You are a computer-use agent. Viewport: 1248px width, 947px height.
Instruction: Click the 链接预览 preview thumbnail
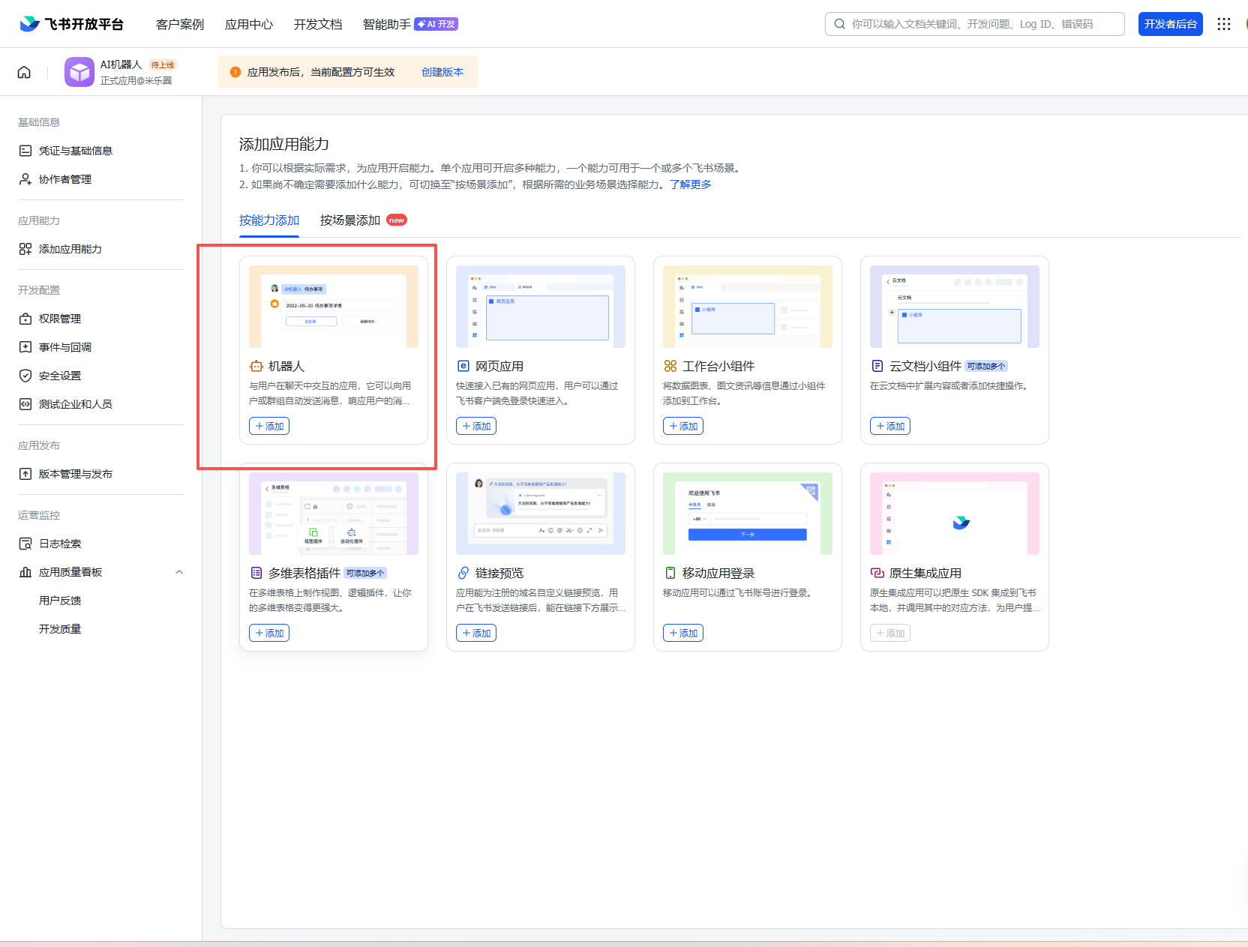point(541,514)
